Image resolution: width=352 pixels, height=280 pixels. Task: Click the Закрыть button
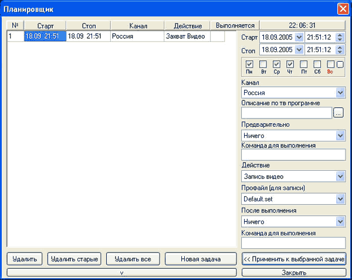pyautogui.click(x=294, y=272)
